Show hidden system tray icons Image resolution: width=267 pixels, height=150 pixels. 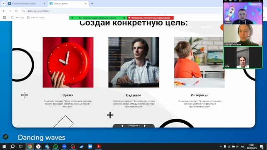221,146
